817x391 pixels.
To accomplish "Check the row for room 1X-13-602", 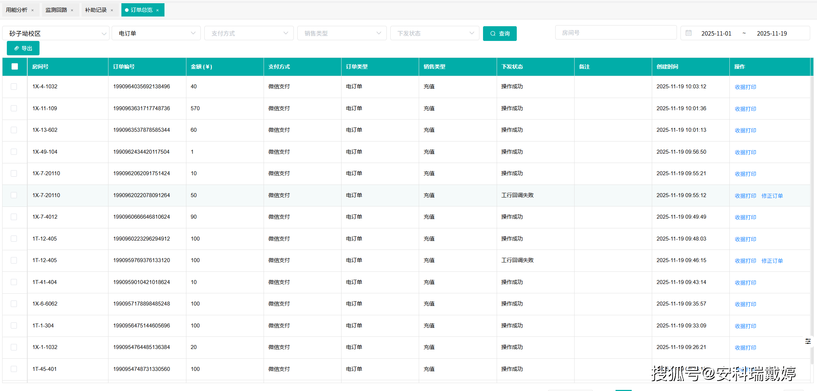I will (14, 130).
